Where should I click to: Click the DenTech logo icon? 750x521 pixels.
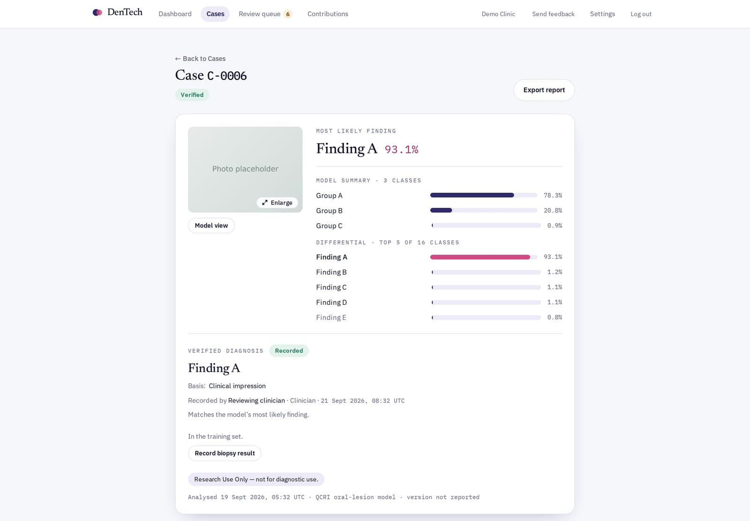(x=97, y=13)
